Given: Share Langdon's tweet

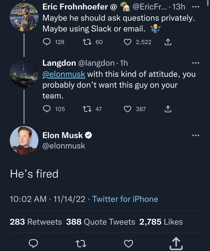Looking at the screenshot, I should (168, 109).
